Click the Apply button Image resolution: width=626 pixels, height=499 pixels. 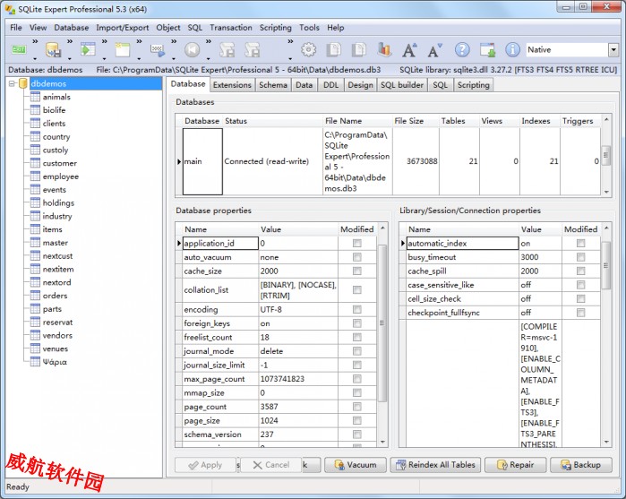click(205, 465)
